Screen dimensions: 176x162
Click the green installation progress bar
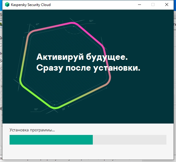pyautogui.click(x=88, y=140)
